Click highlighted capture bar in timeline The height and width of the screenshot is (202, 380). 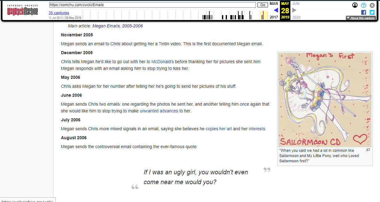[263, 15]
